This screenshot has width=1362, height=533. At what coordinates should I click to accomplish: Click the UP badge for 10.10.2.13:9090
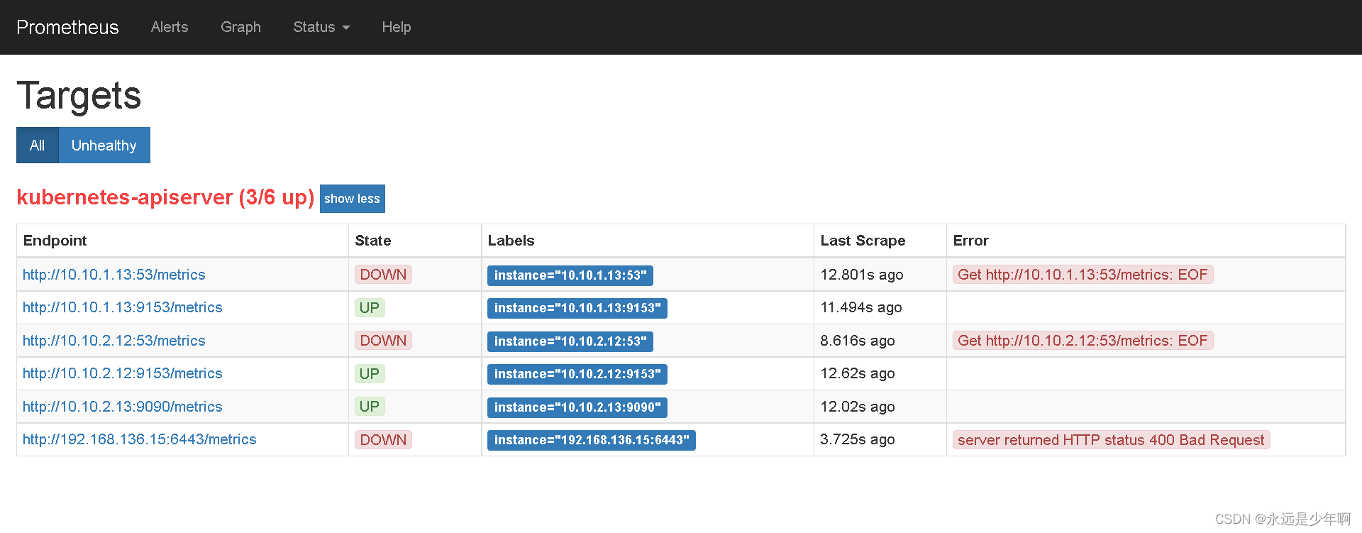370,407
